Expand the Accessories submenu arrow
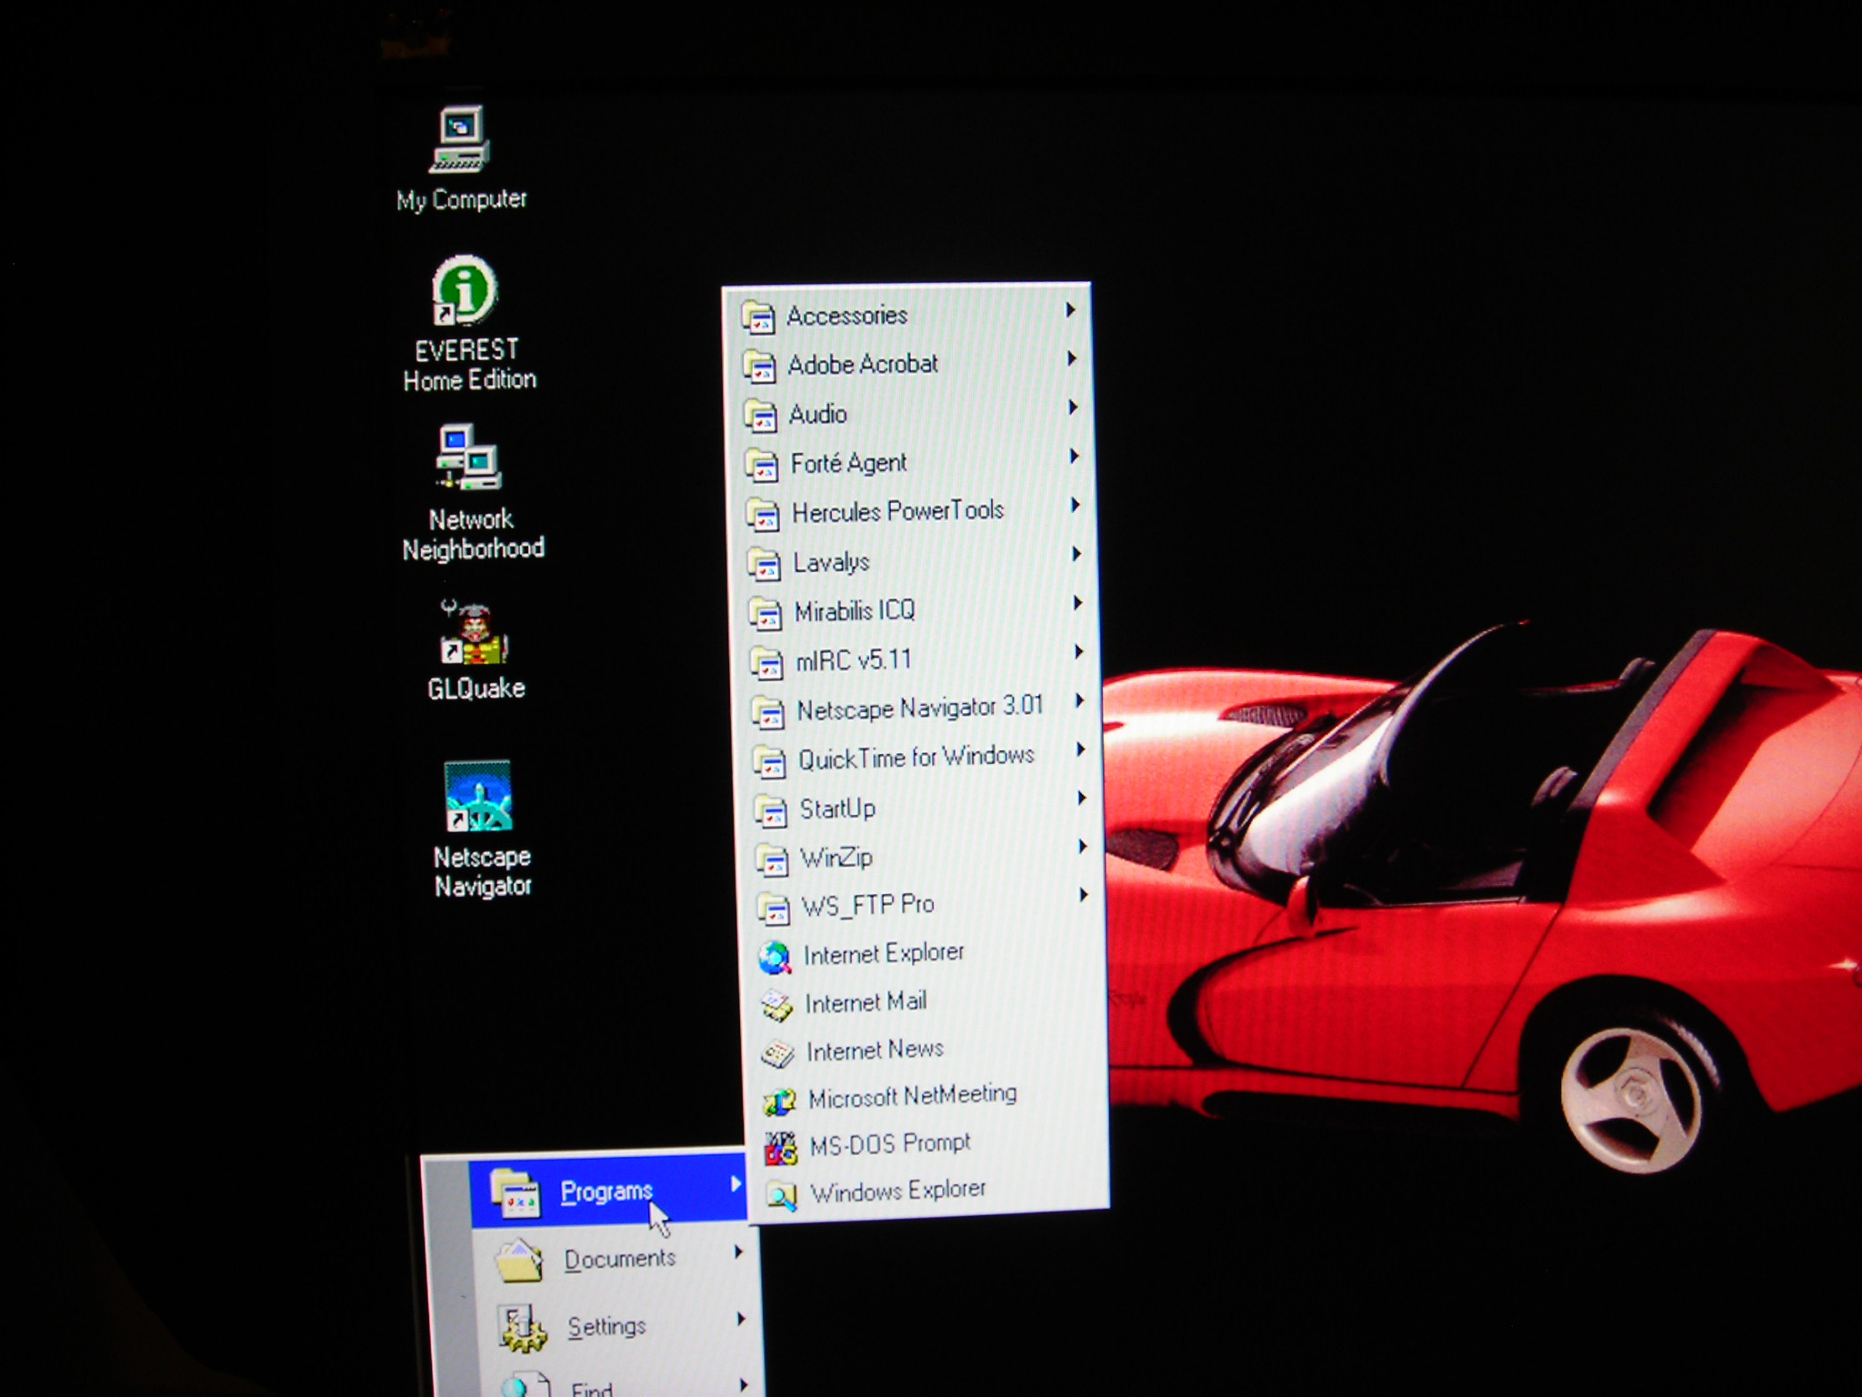Viewport: 1862px width, 1397px height. coord(1071,310)
